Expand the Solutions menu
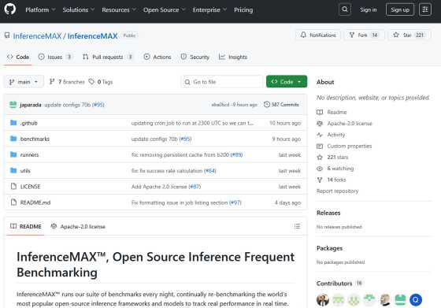 coord(78,9)
